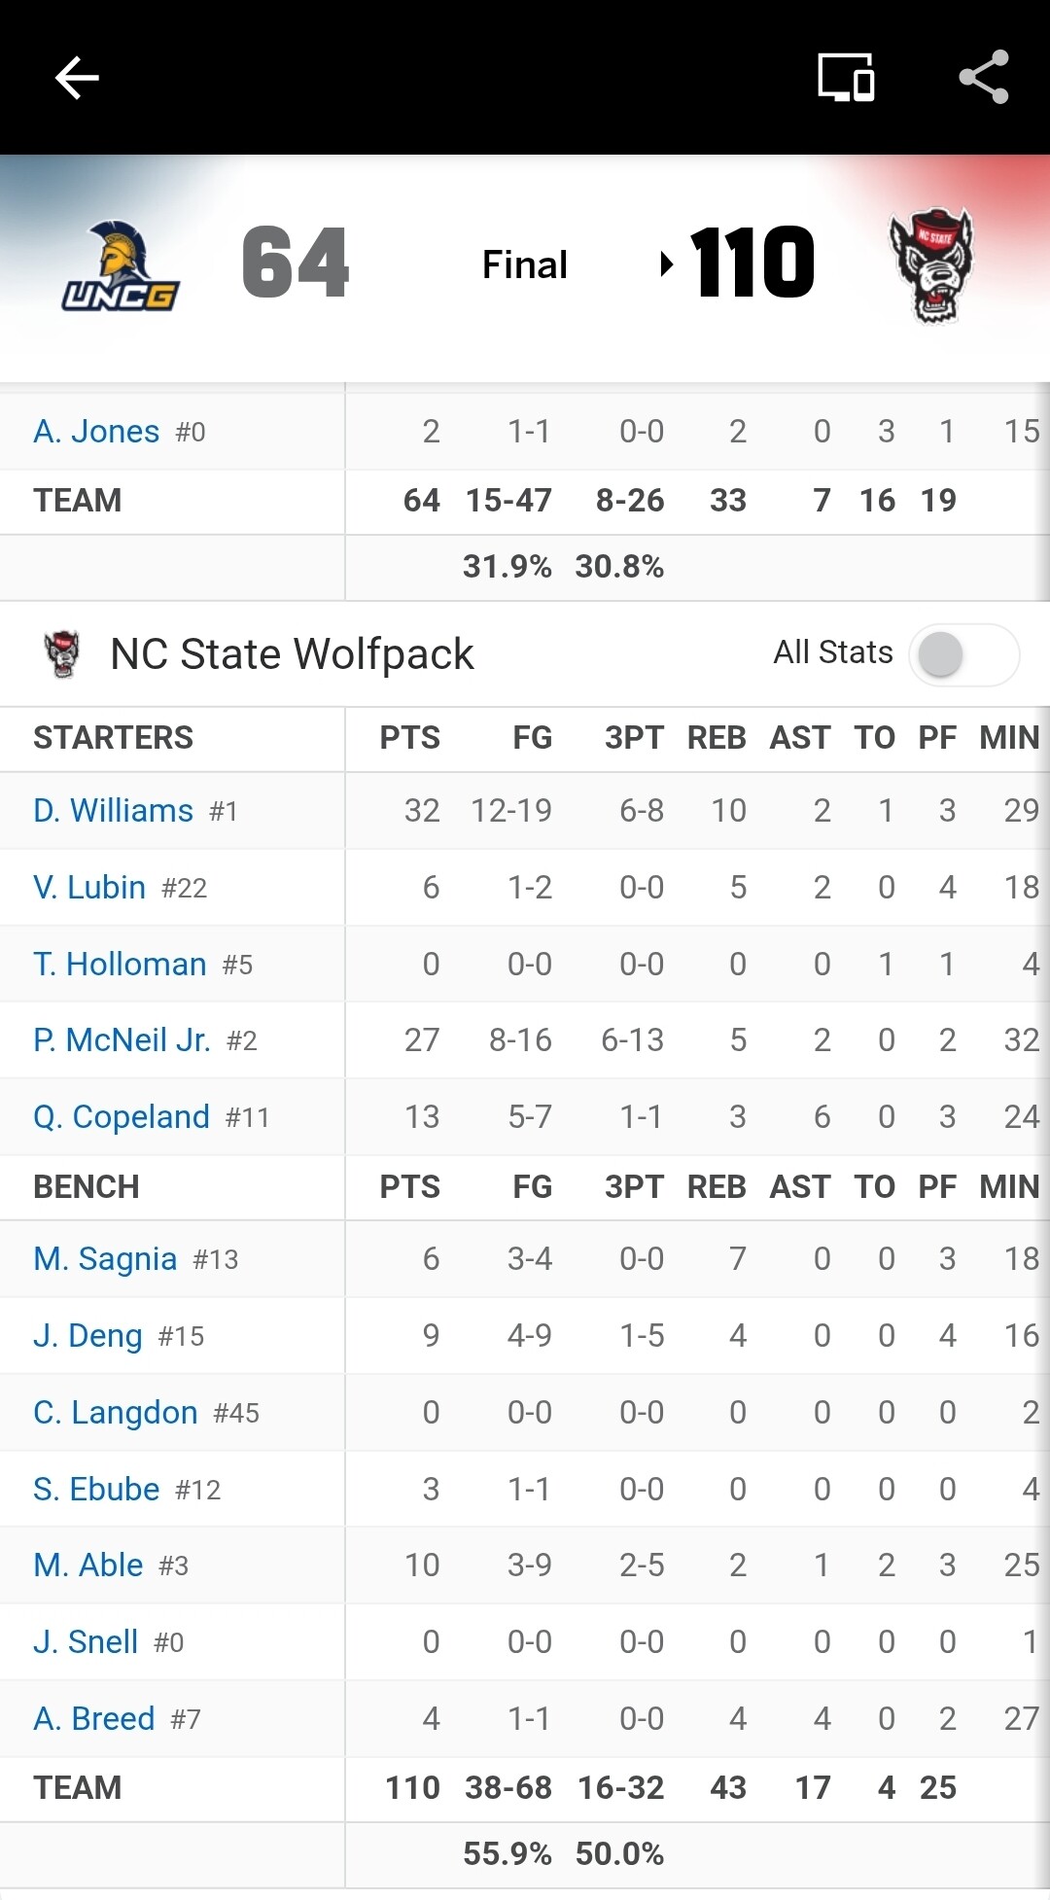This screenshot has height=1900, width=1050.
Task: Enable the All Stats toggle
Action: 962,654
